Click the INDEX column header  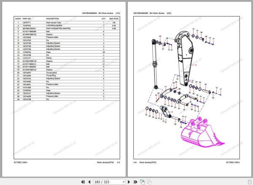coord(18,19)
